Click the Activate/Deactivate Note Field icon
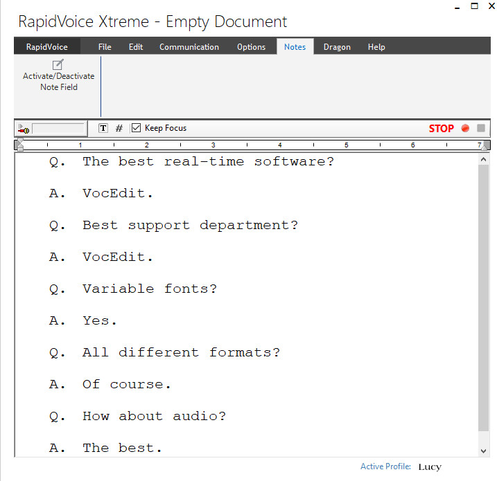 [58, 64]
